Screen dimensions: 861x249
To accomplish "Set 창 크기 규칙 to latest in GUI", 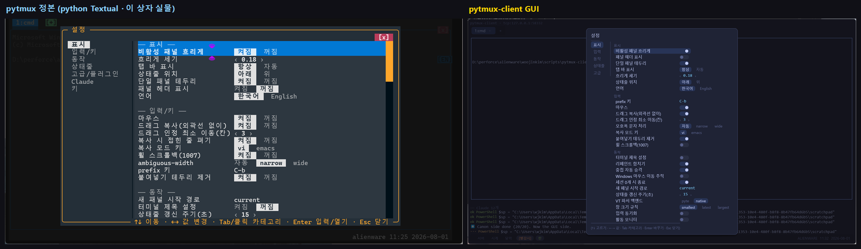I will click(x=706, y=207).
